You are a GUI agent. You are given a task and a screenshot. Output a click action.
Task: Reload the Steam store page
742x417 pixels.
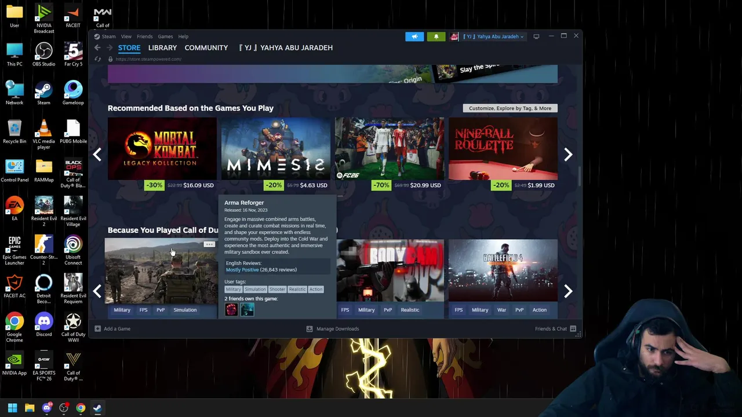click(x=97, y=59)
